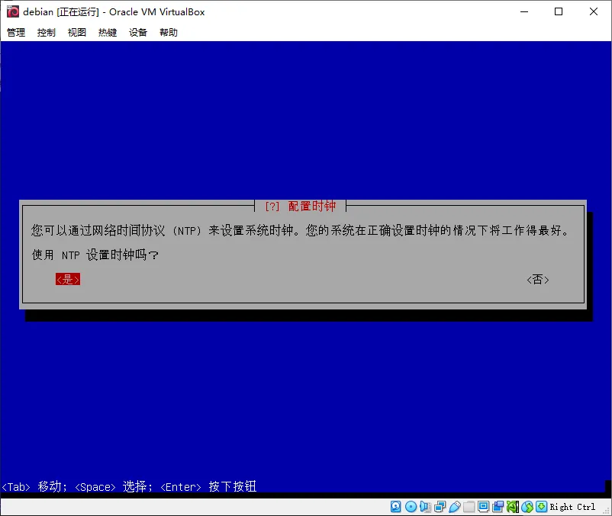Maximize the VirtualBox window

pos(559,11)
